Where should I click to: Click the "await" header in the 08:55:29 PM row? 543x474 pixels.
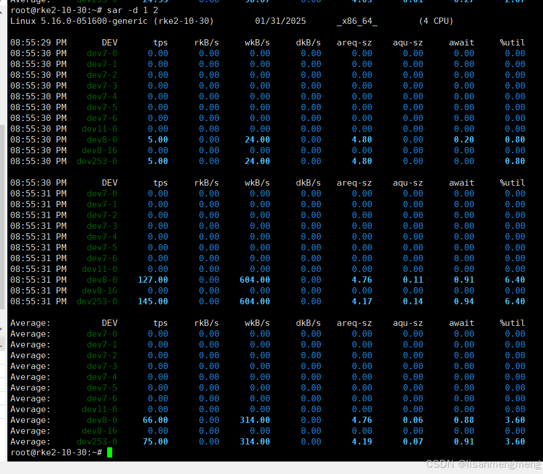pyautogui.click(x=461, y=43)
